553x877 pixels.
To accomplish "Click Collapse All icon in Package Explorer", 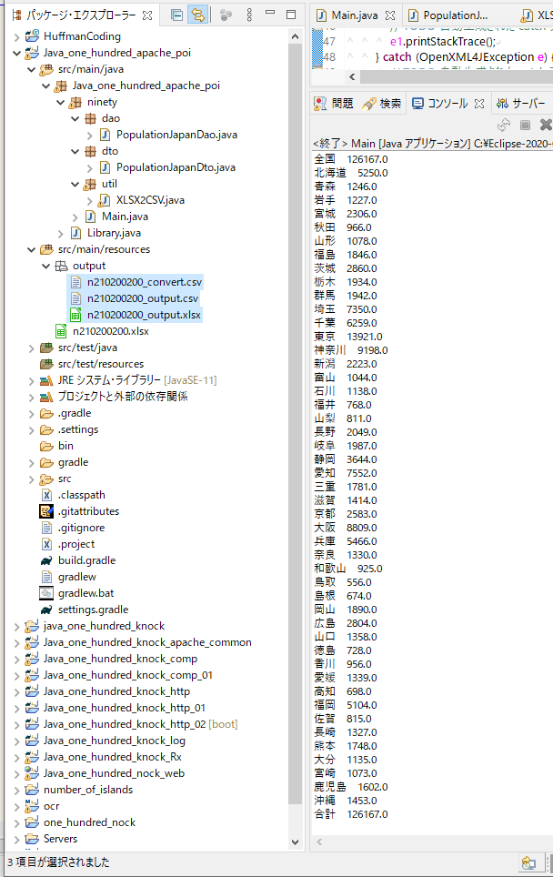I will click(x=176, y=15).
